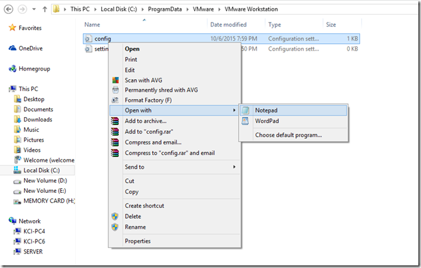Open config with Notepad
Screen dimensions: 421x268
(x=293, y=110)
